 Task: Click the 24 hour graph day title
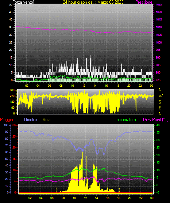point(93,2)
